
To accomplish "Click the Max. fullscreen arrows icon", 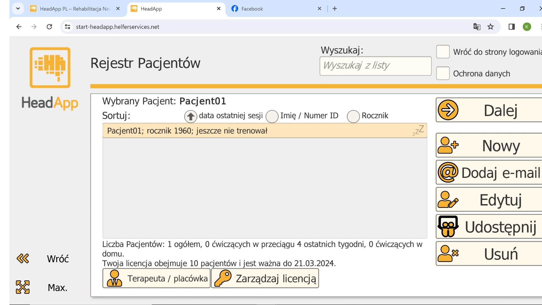I will click(x=23, y=287).
